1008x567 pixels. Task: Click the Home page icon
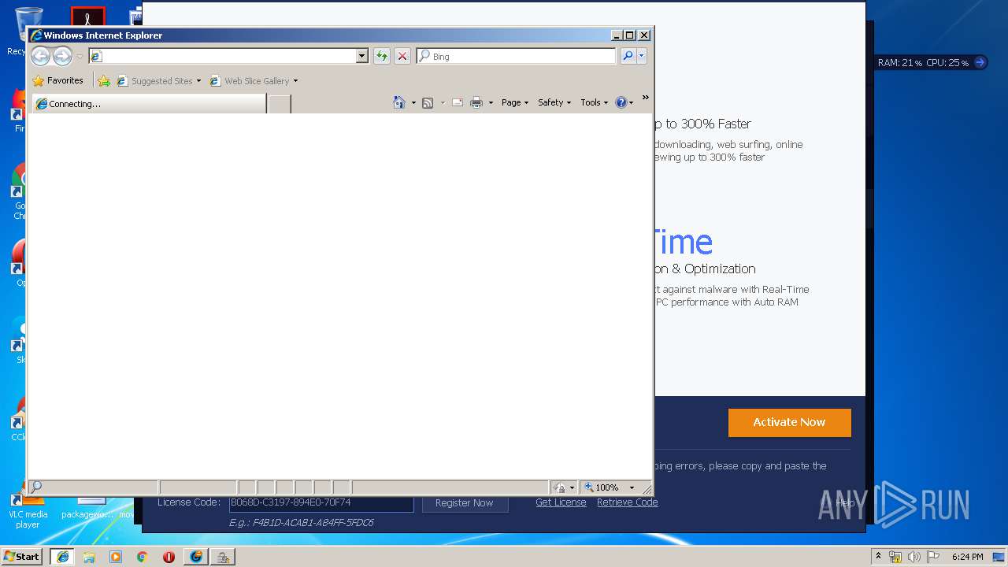click(399, 102)
